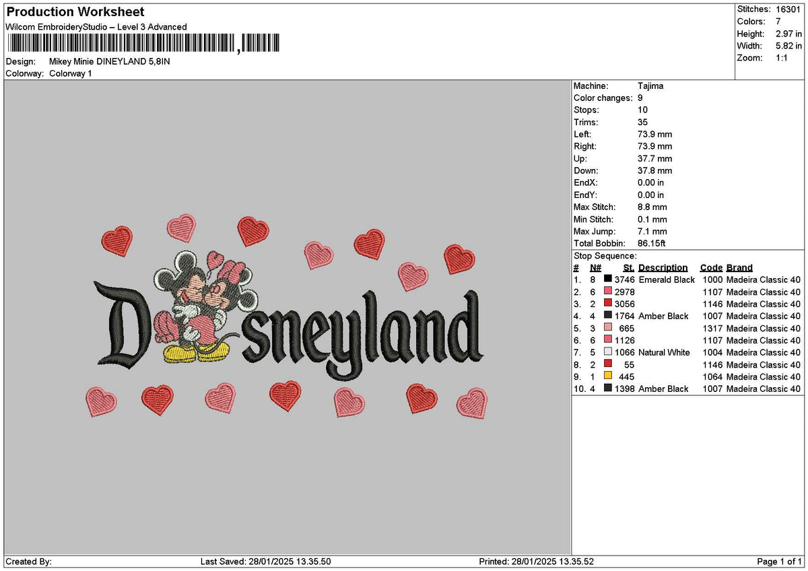Select 'Last Saved: 28/01/2025 13.35.50' footer text
The image size is (808, 571).
point(266,562)
